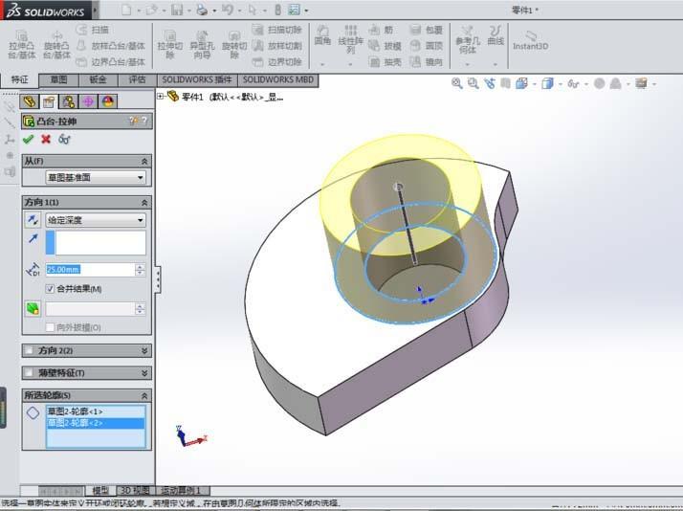Click 异型孔向导 hole wizard button
The width and height of the screenshot is (683, 511).
coord(202,44)
